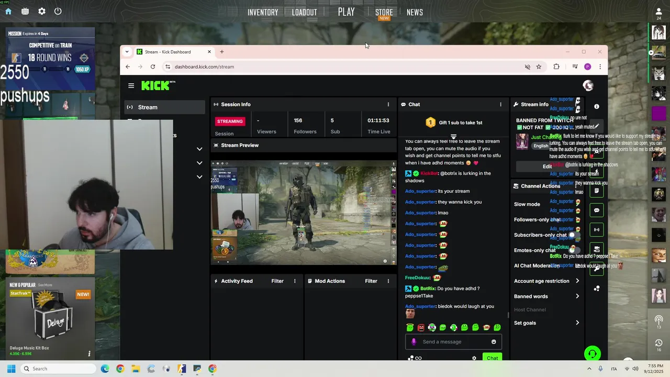The image size is (670, 377).
Task: Open Chrome's tab search dropdown arrow
Action: pos(127,52)
